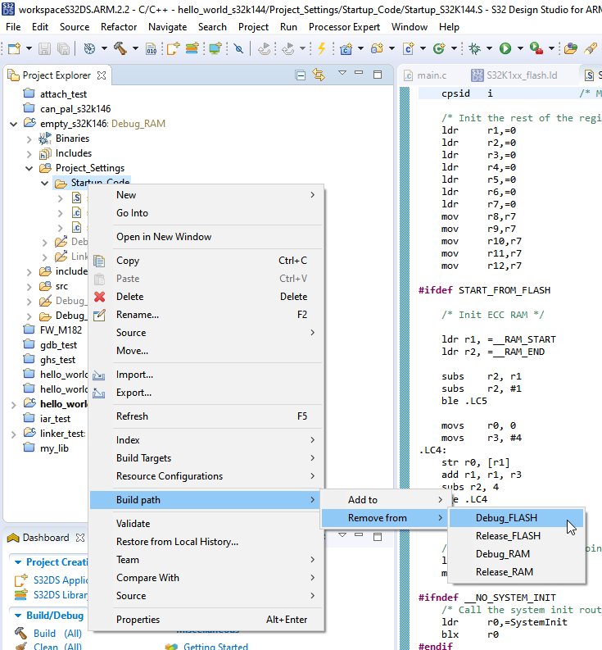Click the Save disk icon

44,48
